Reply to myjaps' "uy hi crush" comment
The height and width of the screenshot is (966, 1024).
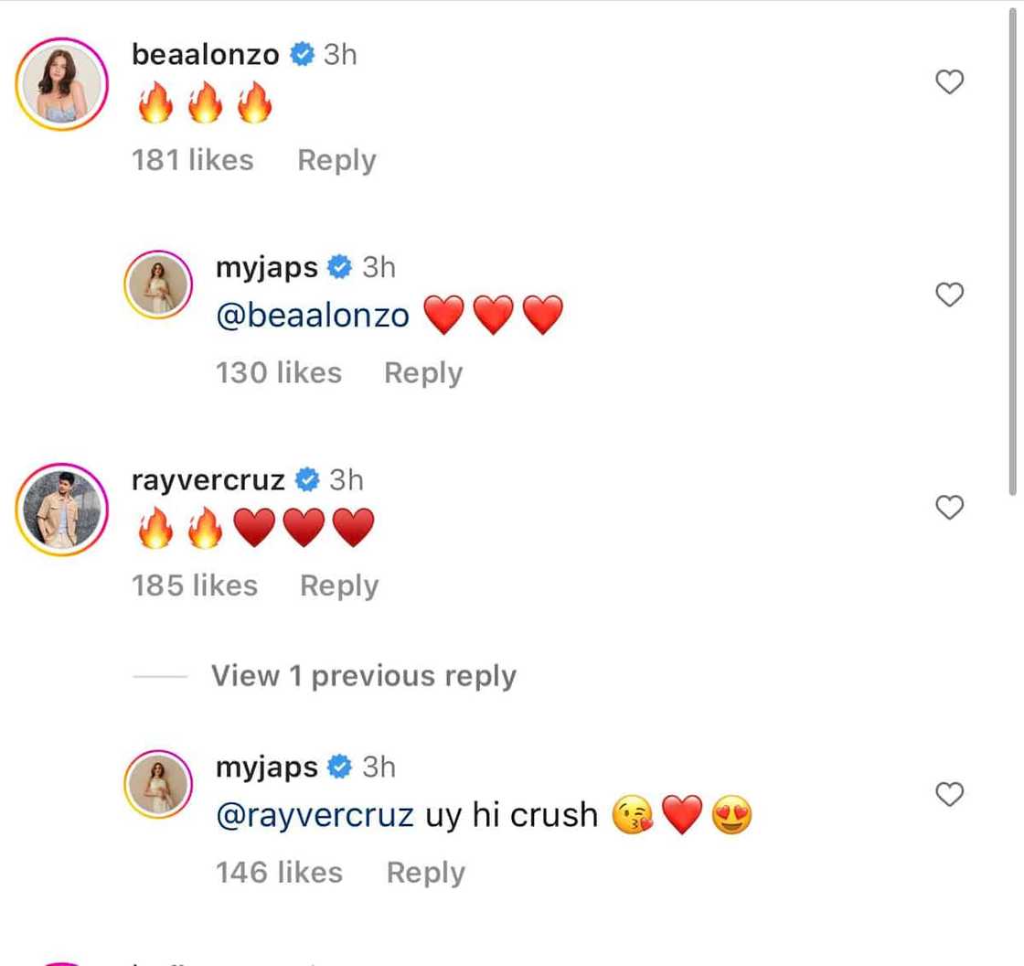click(x=425, y=872)
